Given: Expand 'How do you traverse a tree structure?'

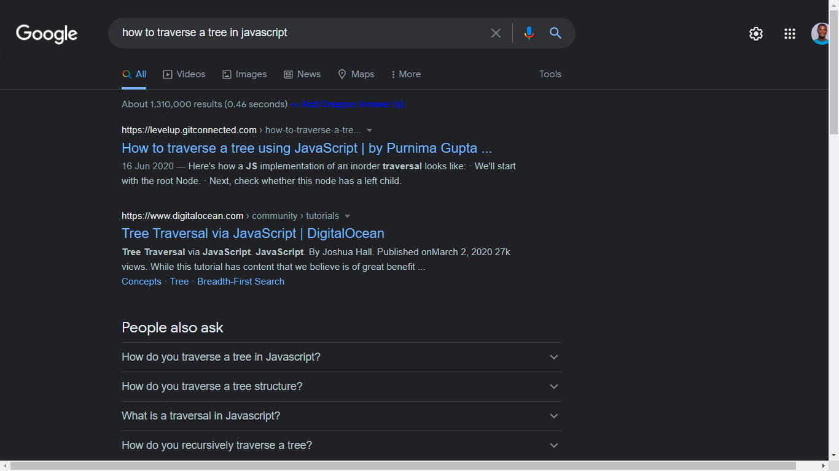Looking at the screenshot, I should 341,386.
